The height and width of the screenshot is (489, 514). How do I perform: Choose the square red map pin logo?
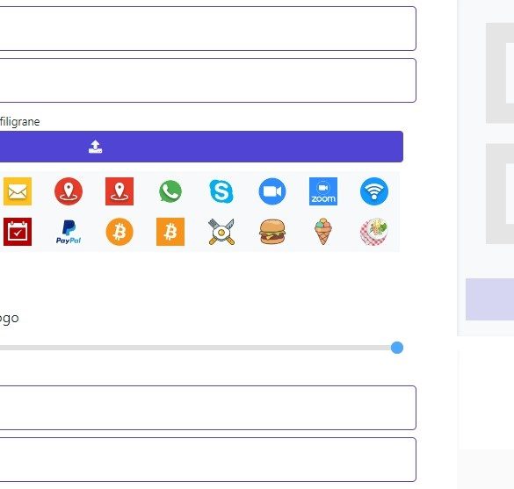[119, 191]
